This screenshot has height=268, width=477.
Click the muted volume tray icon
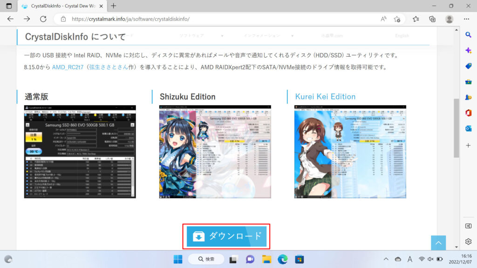click(430, 259)
